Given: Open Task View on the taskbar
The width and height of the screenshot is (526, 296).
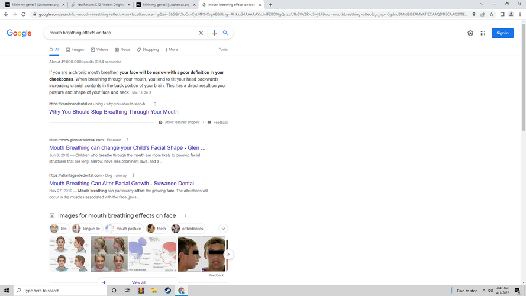Looking at the screenshot, I should (x=127, y=291).
